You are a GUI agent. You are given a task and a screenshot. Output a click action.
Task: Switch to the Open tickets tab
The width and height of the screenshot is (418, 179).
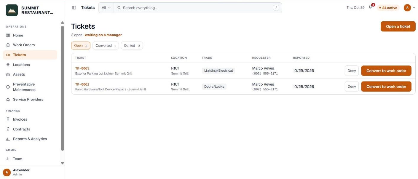(x=81, y=46)
